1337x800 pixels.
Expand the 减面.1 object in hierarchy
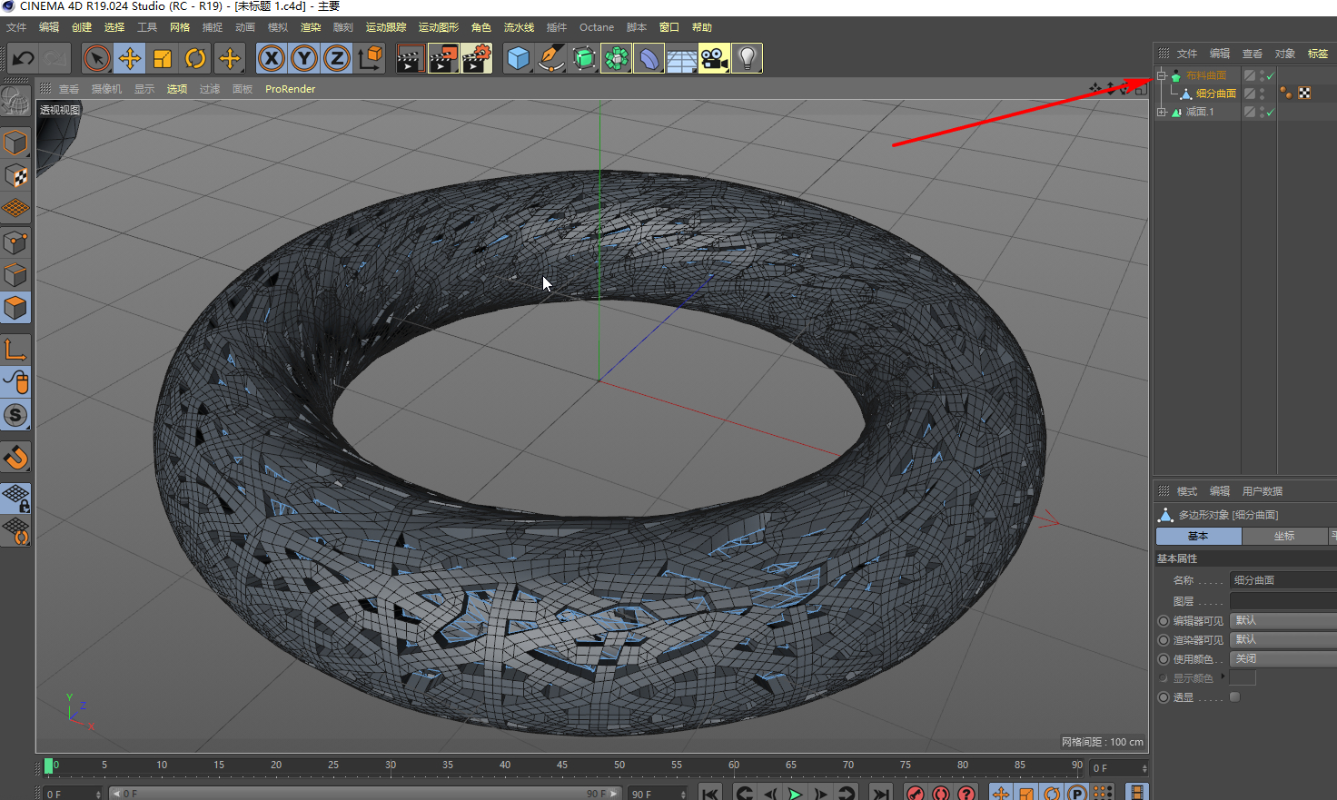[1161, 112]
